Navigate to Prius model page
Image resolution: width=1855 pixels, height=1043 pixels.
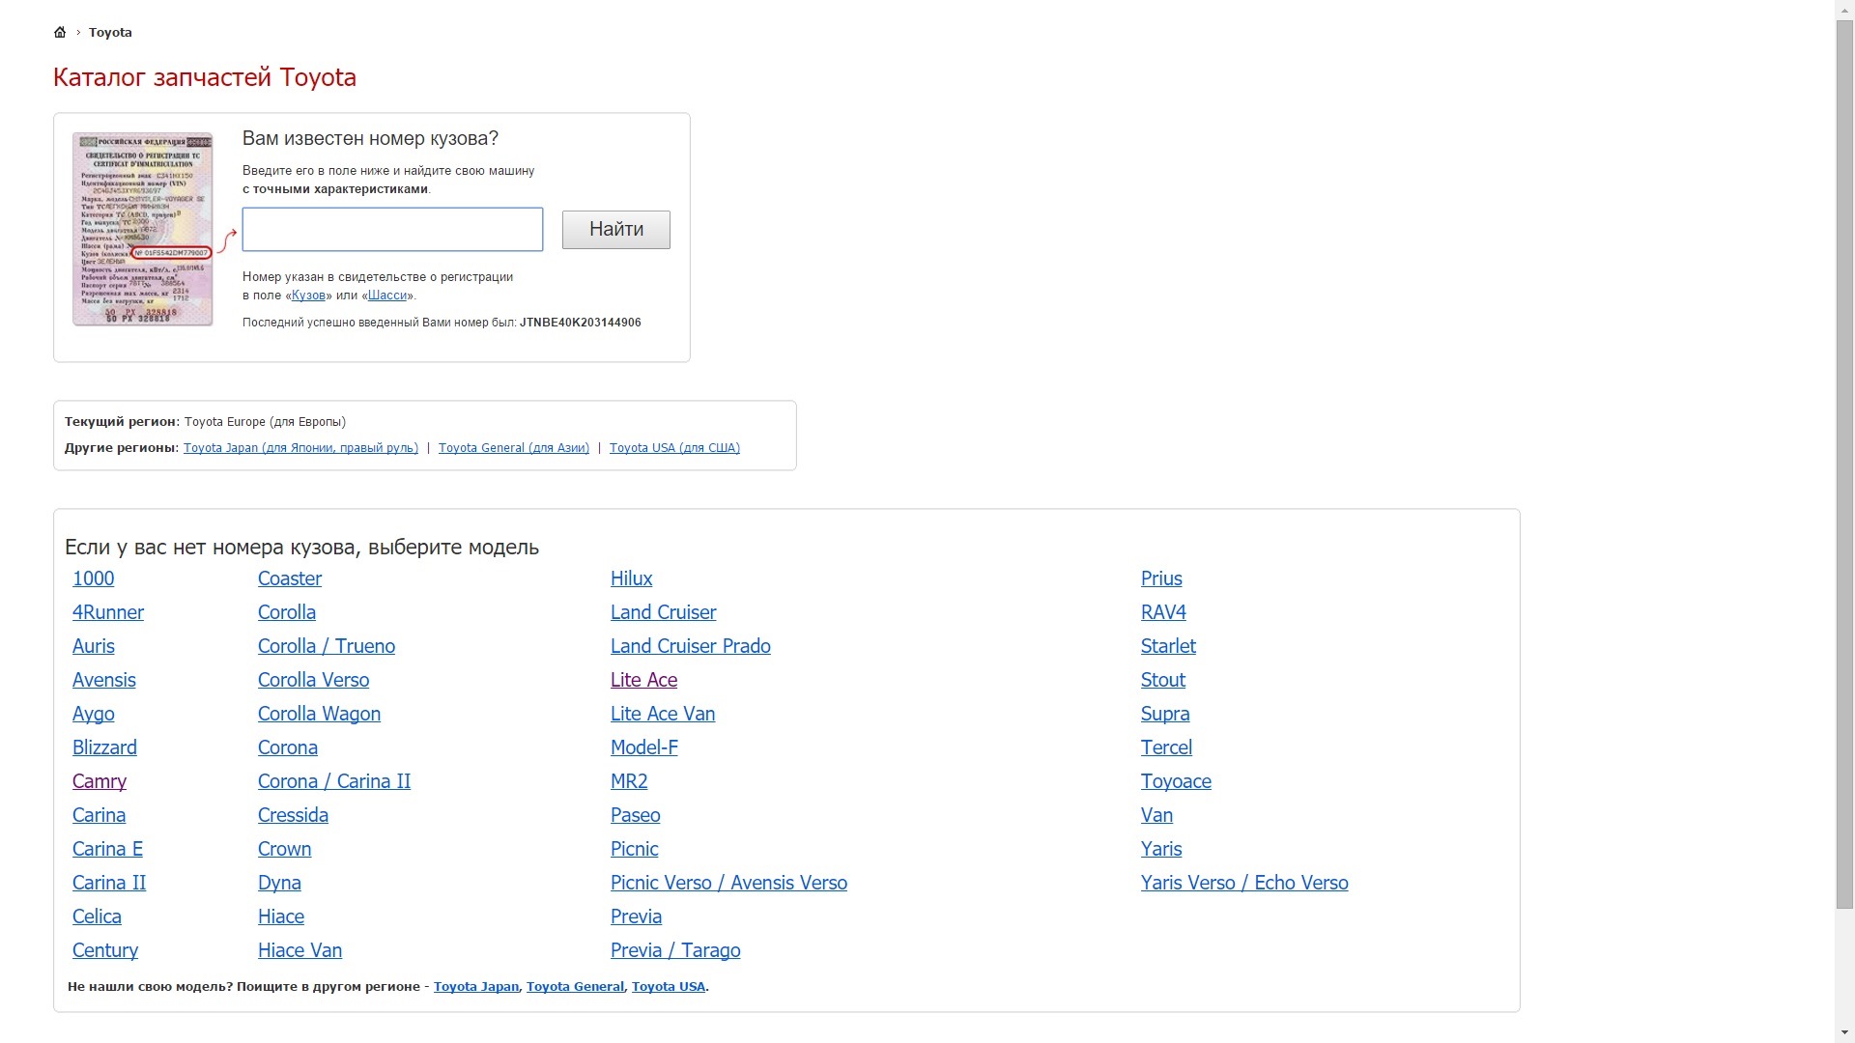(x=1162, y=577)
